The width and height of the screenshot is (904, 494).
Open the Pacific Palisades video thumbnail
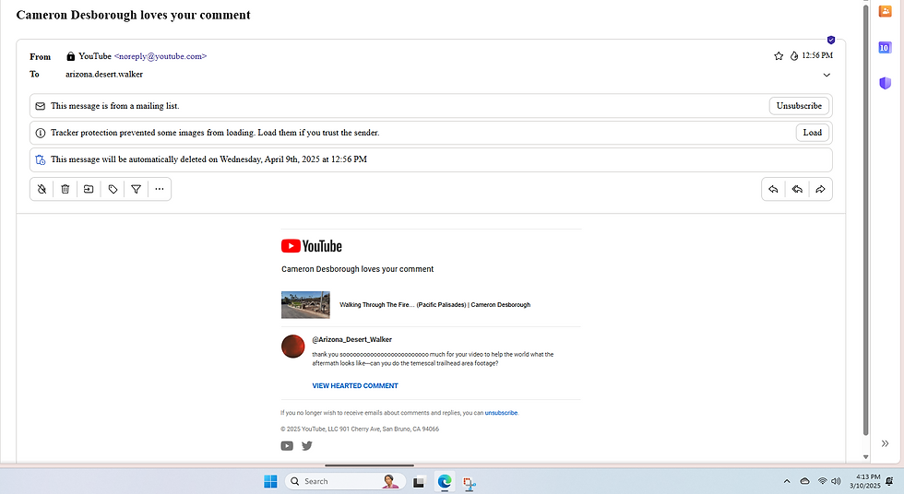point(305,304)
